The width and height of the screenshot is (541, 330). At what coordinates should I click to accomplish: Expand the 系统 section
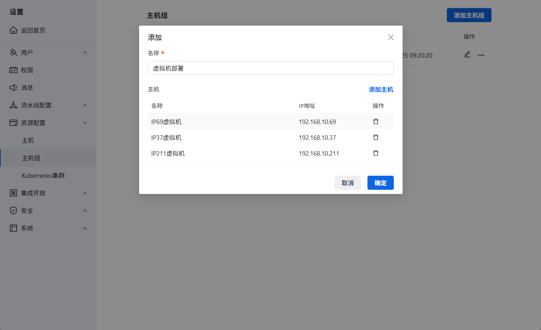[x=85, y=228]
